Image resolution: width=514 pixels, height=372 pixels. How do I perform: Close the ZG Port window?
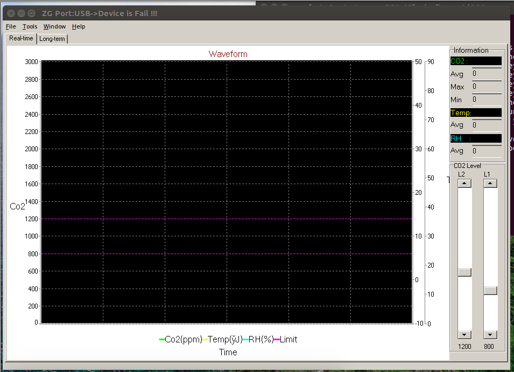11,13
